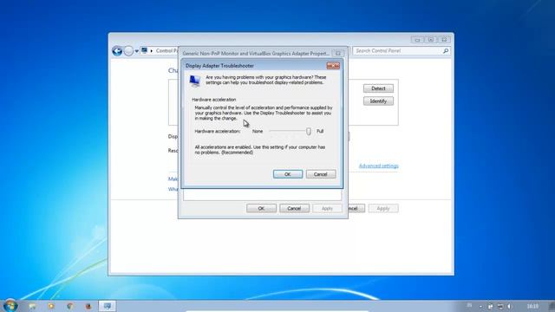This screenshot has width=555, height=312.
Task: Click the Control Panel breadcrumb icon
Action: 145,50
